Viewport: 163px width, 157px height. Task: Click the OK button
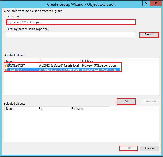pos(128,148)
